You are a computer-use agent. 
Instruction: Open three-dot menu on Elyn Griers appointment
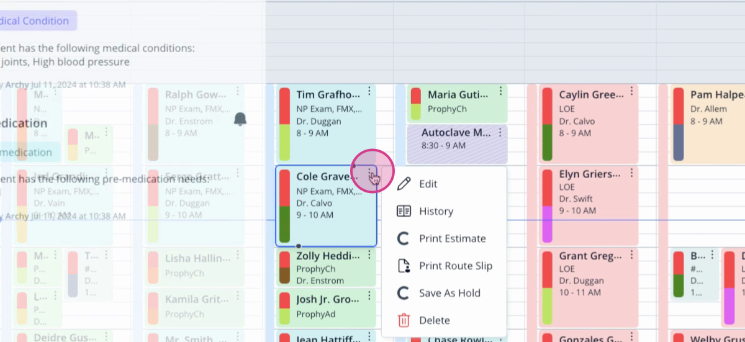631,173
